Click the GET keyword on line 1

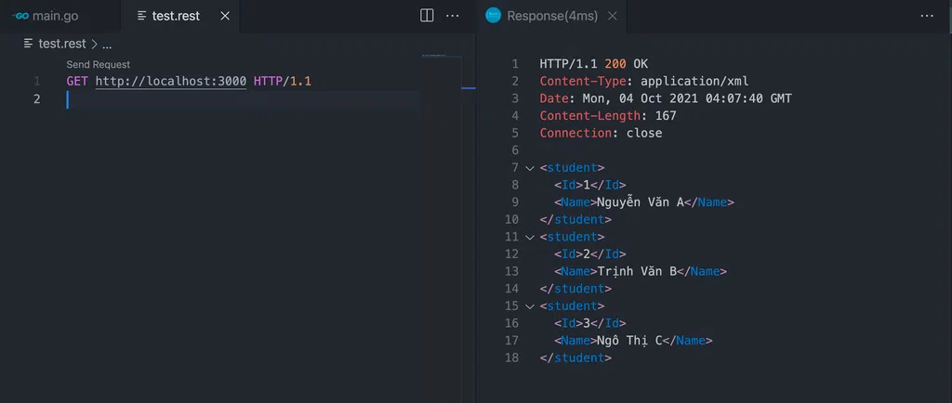(x=77, y=81)
